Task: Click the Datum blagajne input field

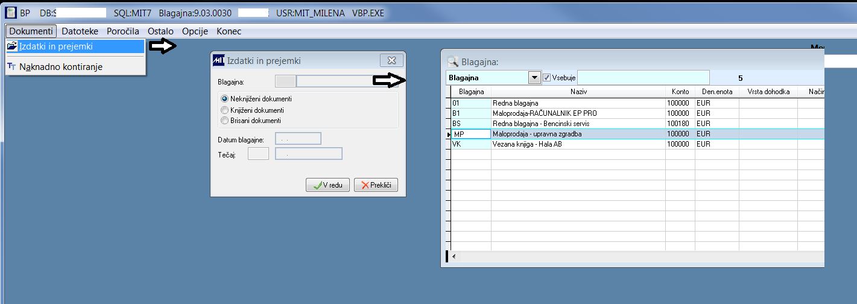Action: (298, 139)
